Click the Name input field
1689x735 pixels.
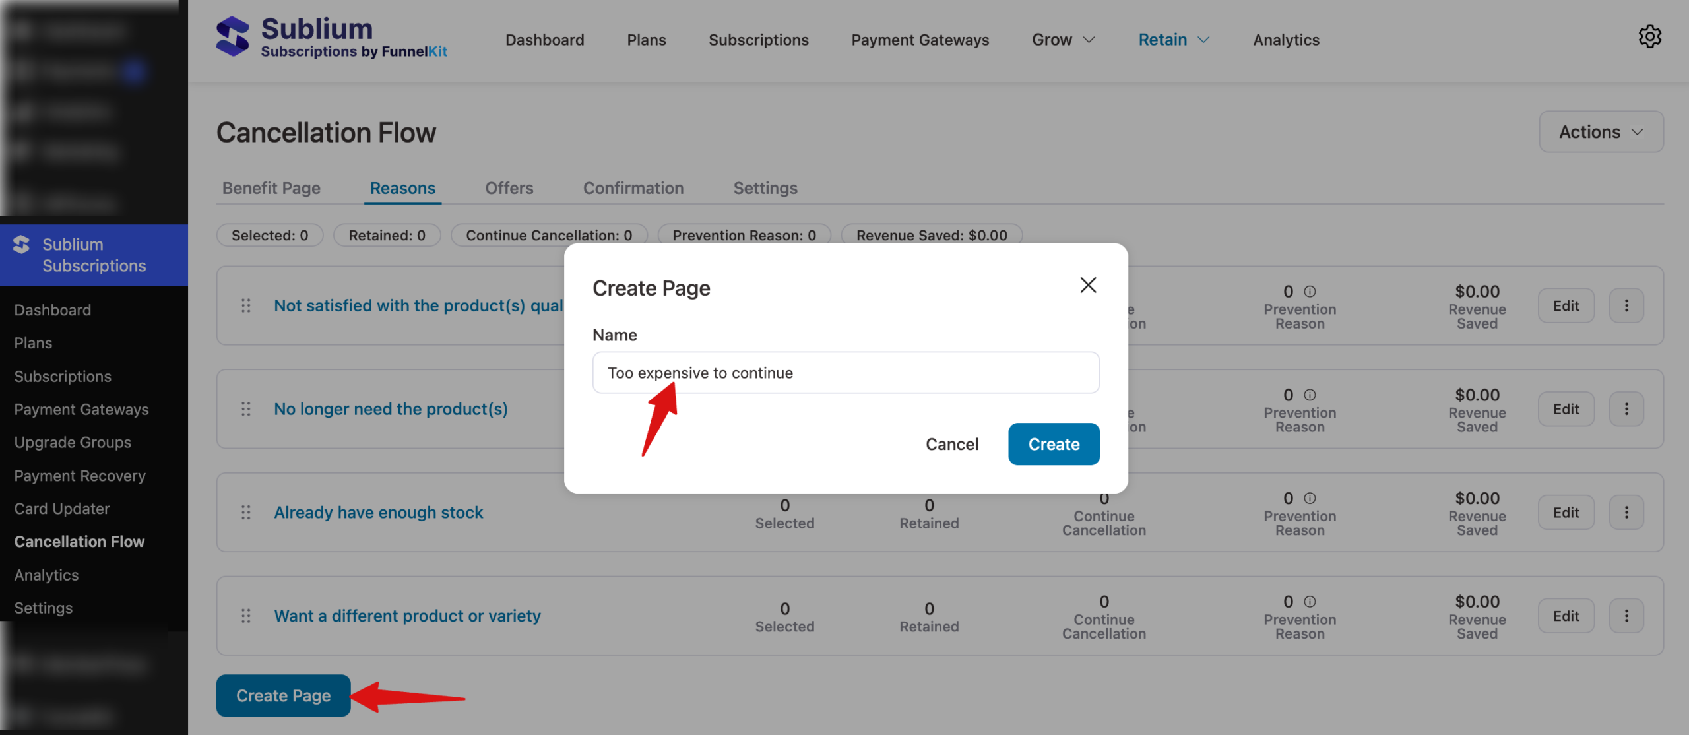point(846,373)
